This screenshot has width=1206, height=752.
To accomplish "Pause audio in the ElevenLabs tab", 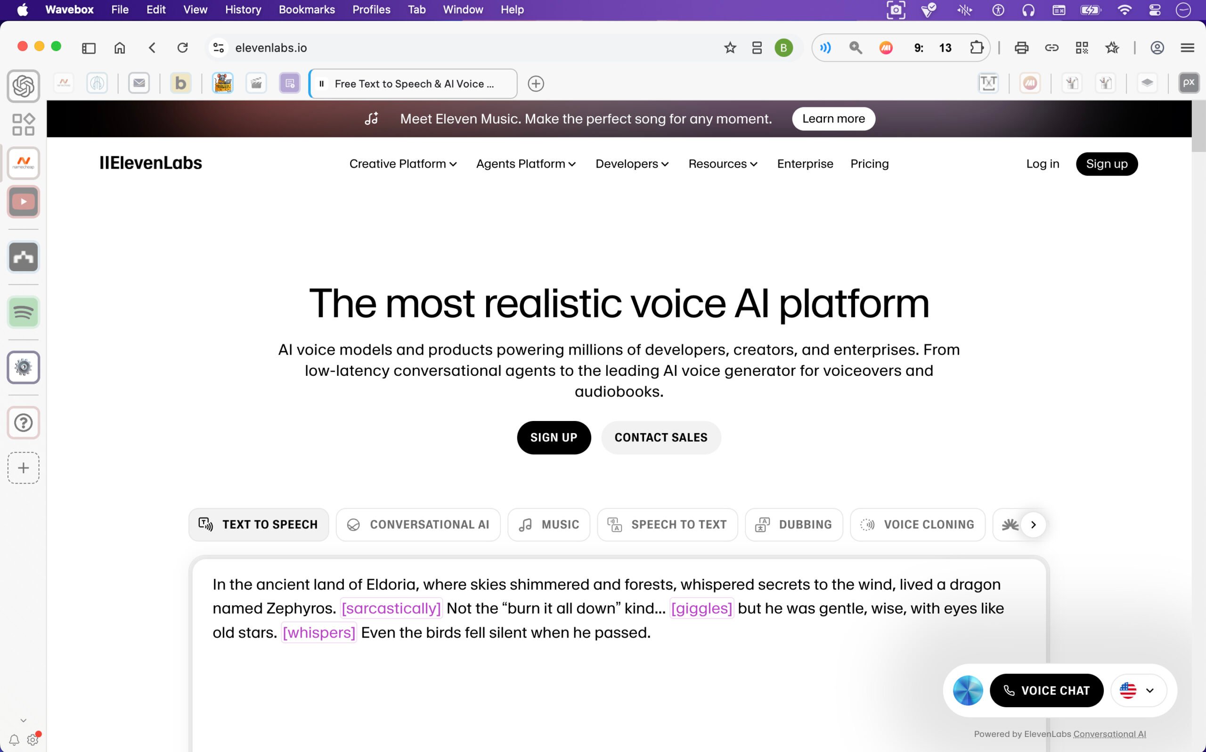I will point(322,83).
